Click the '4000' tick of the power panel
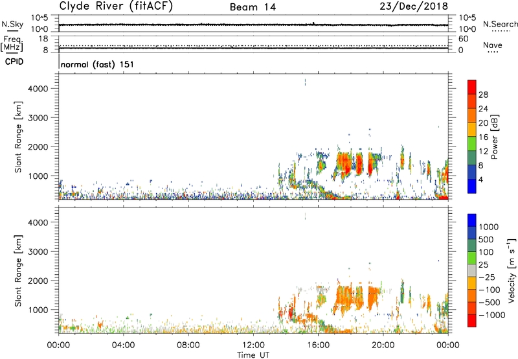The image size is (518, 359). click(x=38, y=89)
